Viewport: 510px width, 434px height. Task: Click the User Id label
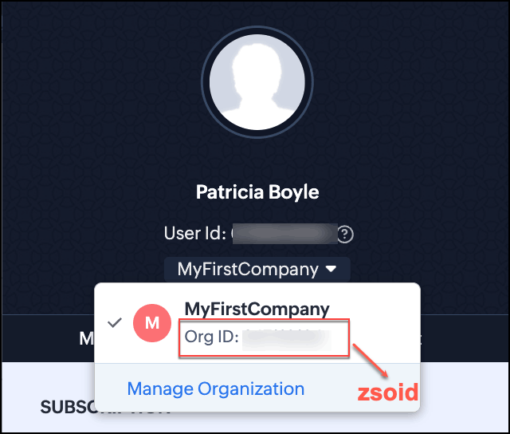click(x=194, y=233)
